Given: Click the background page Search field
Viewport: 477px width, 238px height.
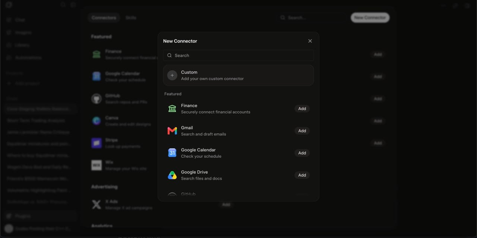Looking at the screenshot, I should [312, 17].
